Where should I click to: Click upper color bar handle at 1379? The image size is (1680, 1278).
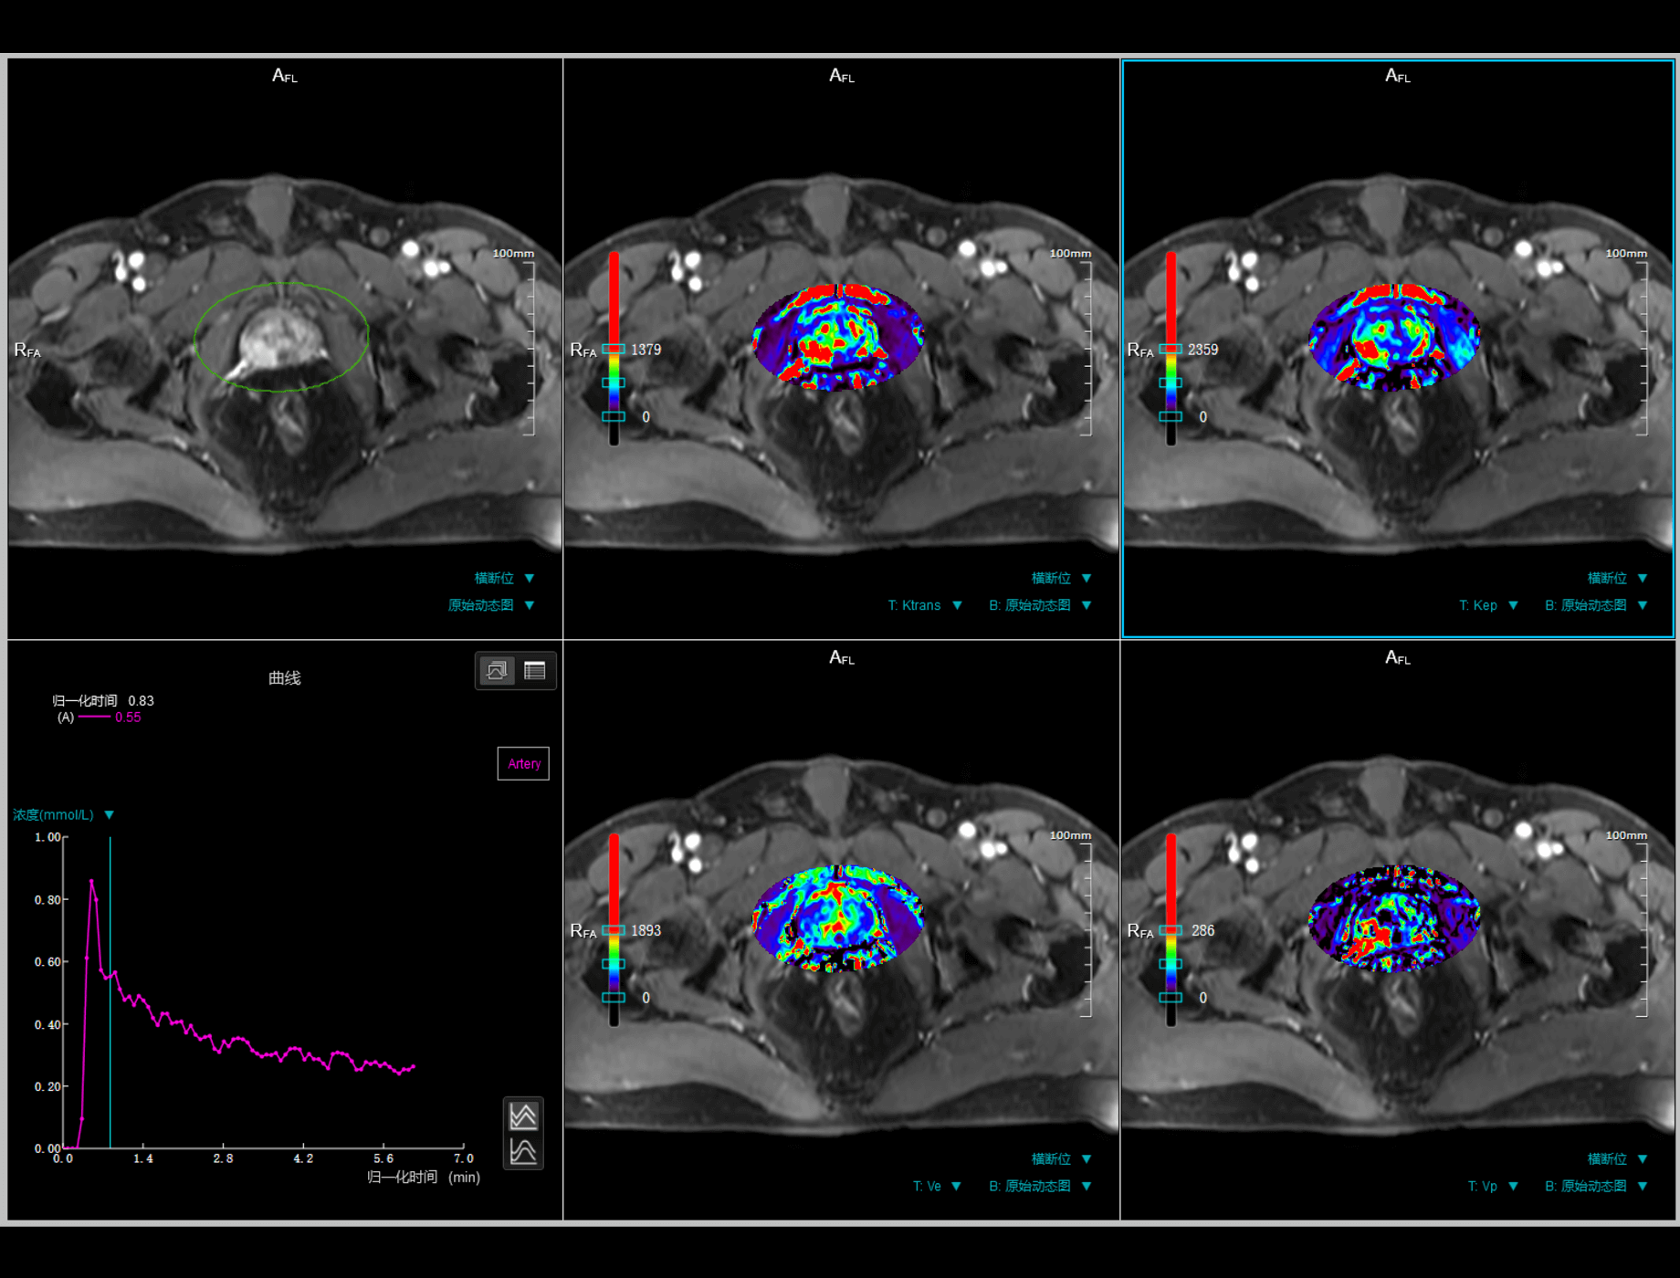614,349
